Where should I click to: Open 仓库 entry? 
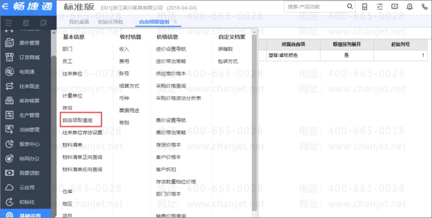(x=67, y=191)
